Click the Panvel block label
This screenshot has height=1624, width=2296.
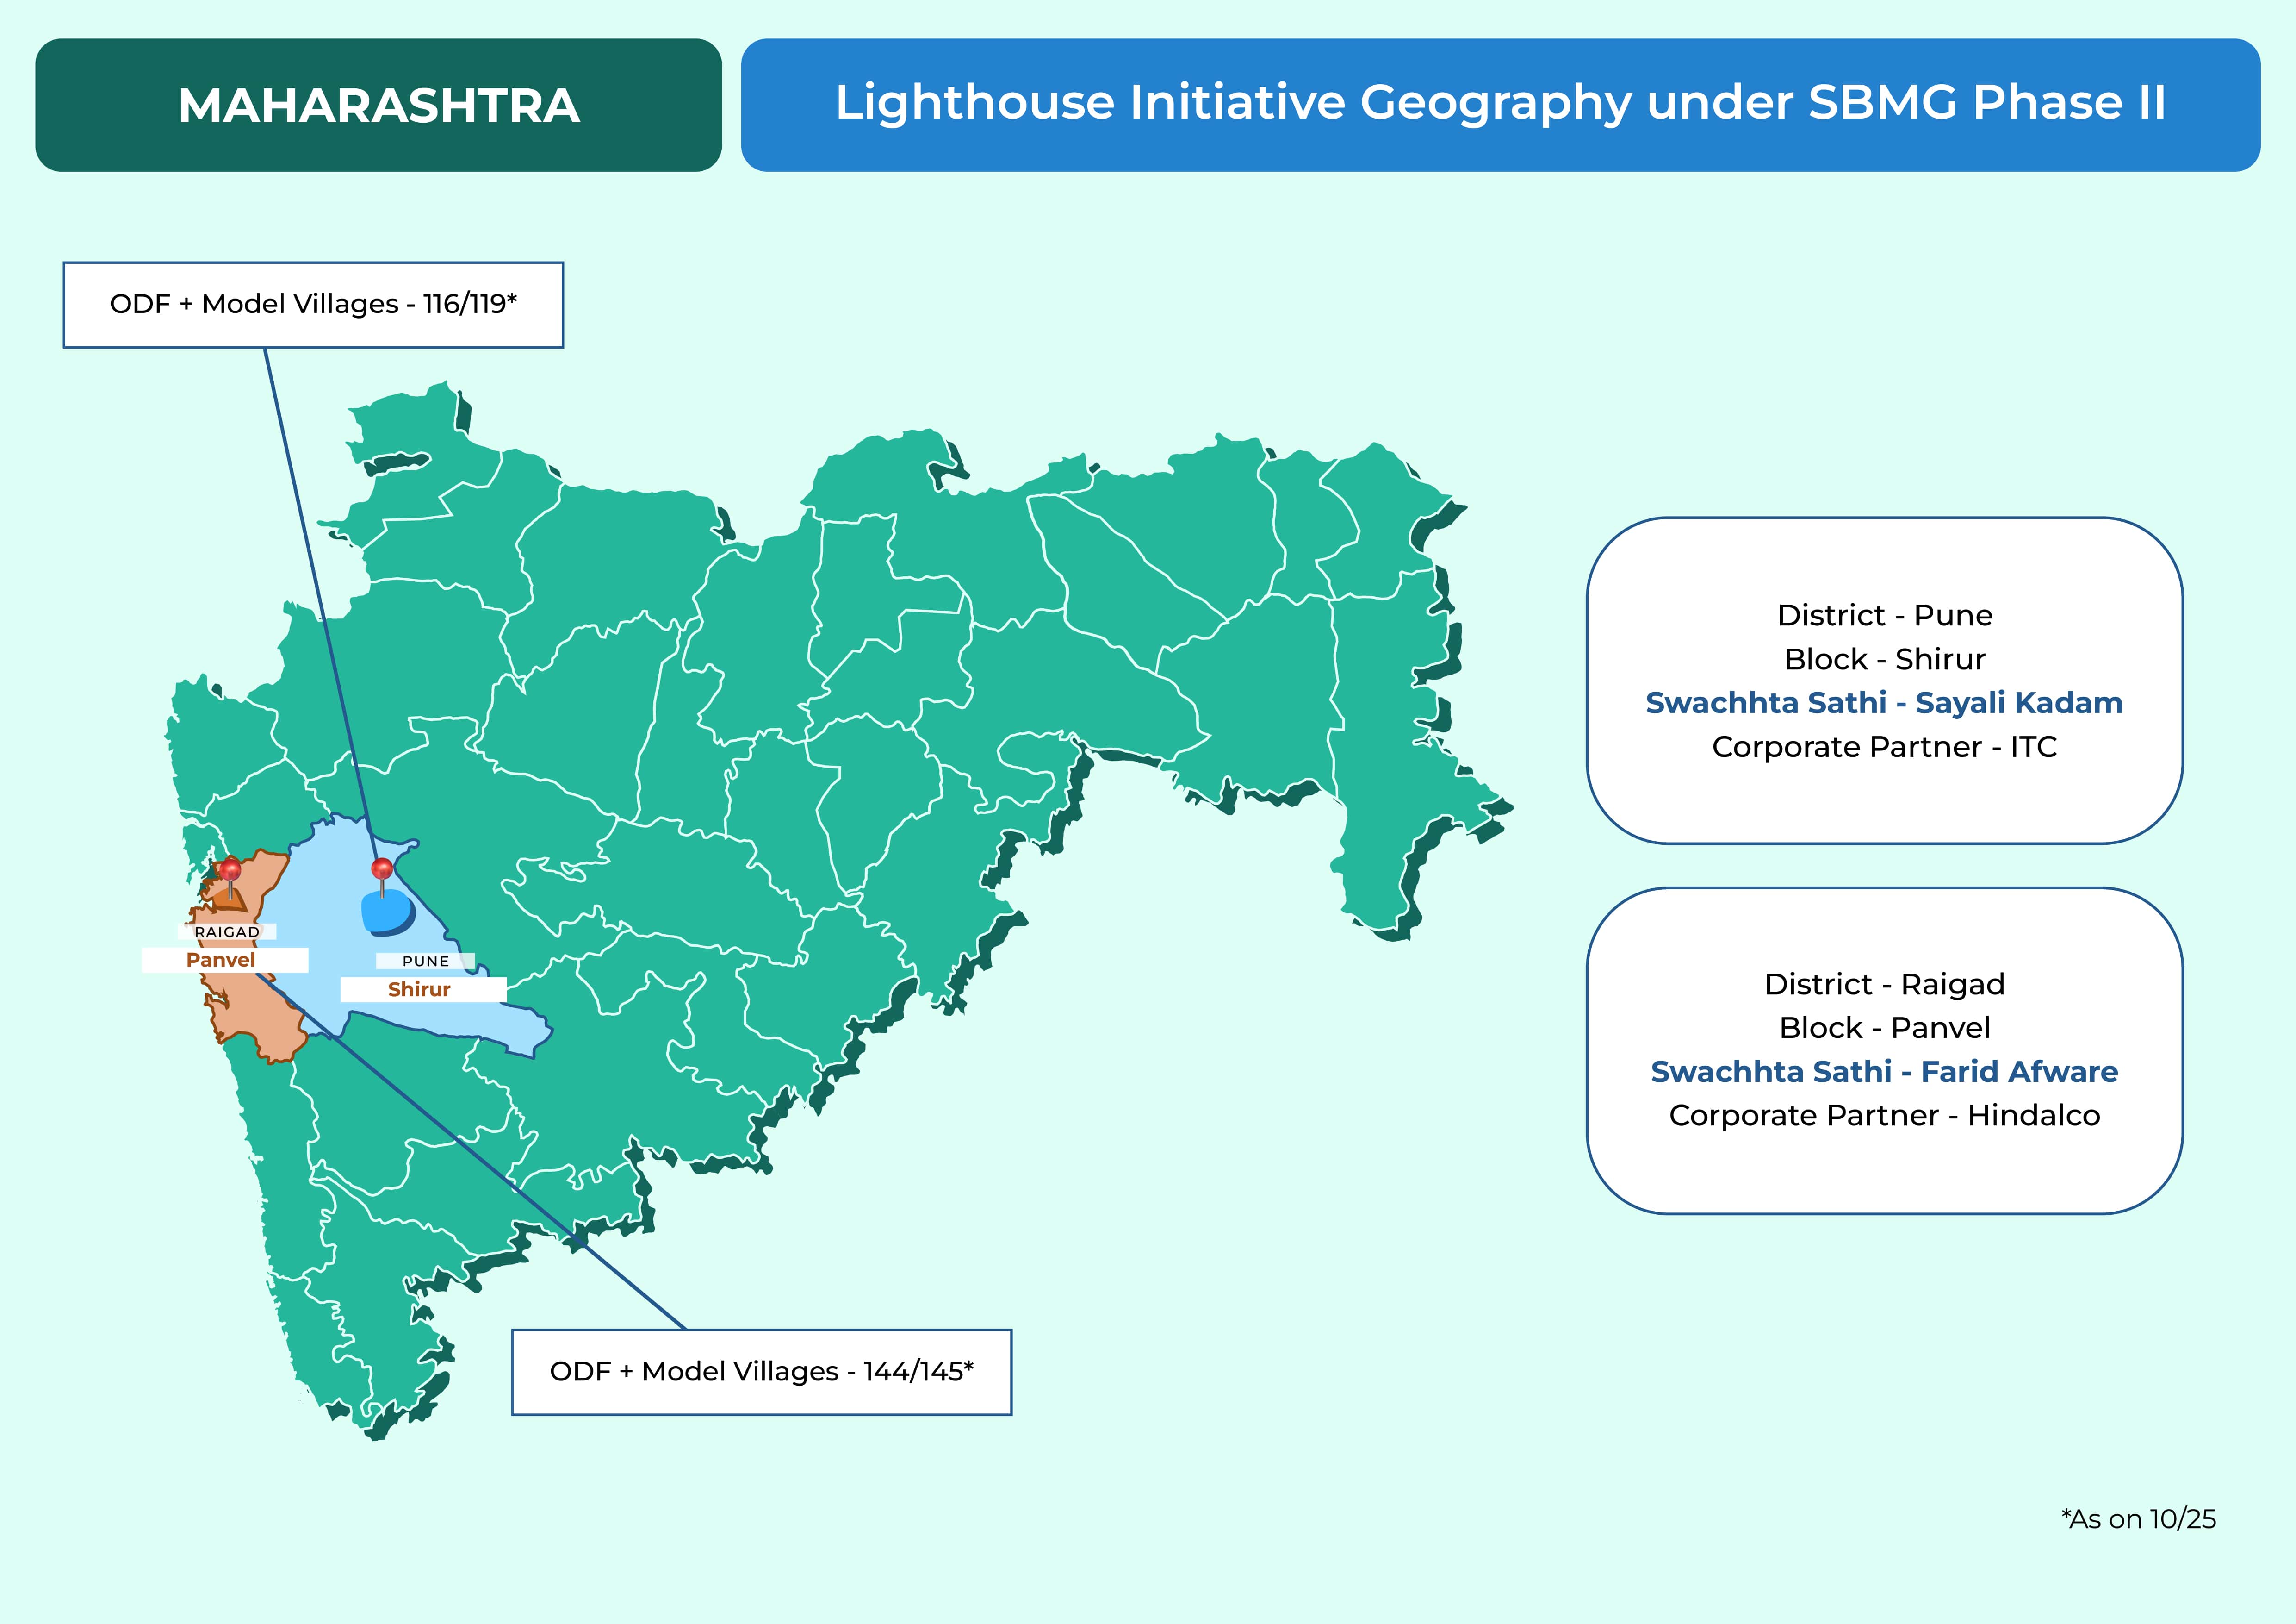(x=222, y=960)
